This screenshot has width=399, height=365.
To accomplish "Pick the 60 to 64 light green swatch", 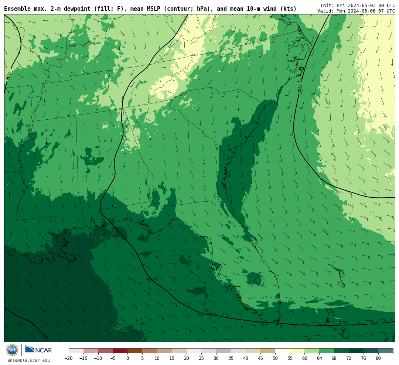I will (312, 351).
